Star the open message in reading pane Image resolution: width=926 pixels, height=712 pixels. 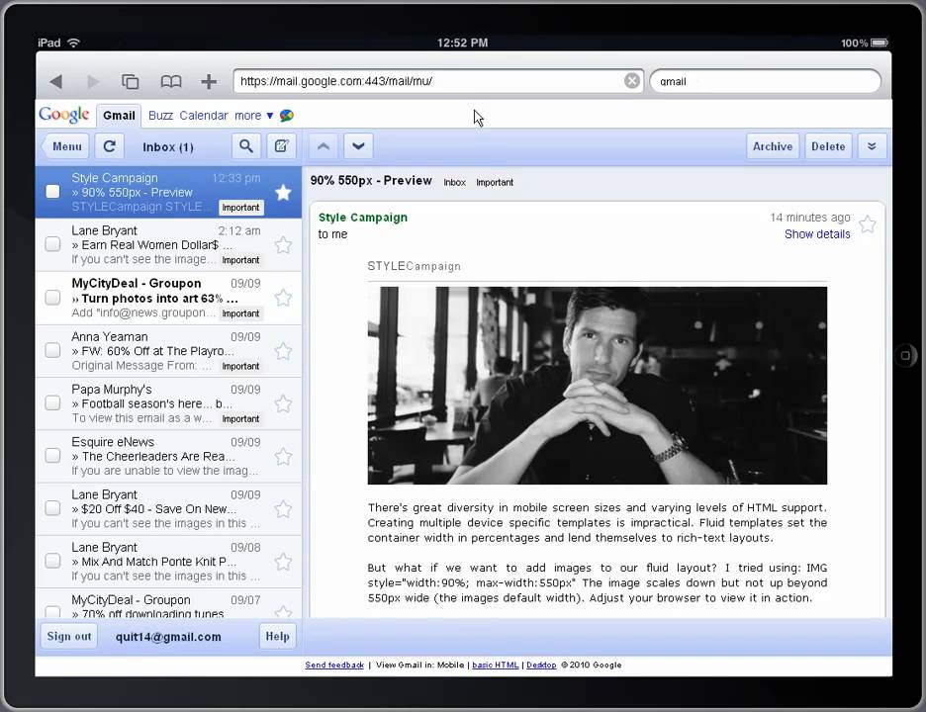point(867,224)
